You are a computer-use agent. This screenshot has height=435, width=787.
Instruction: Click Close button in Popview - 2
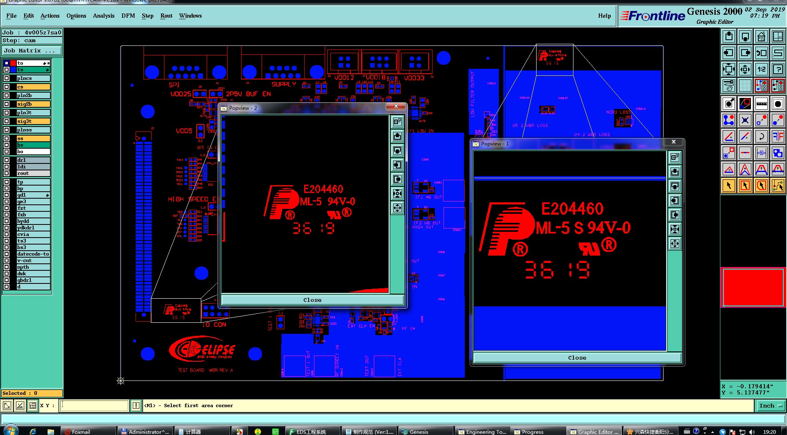pyautogui.click(x=312, y=300)
